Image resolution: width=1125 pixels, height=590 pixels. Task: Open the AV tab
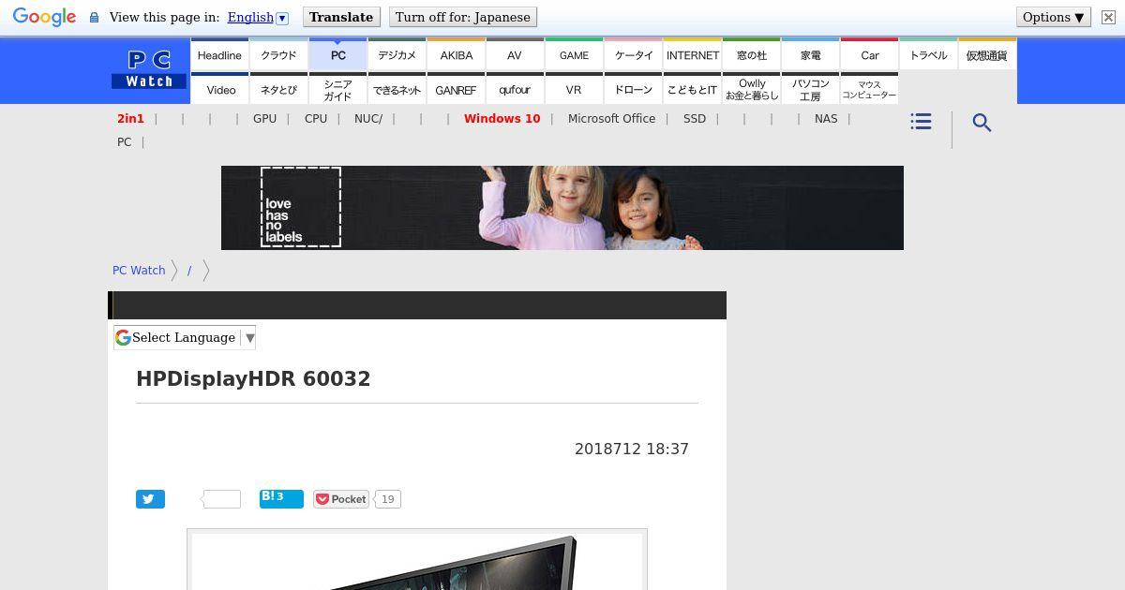(515, 54)
